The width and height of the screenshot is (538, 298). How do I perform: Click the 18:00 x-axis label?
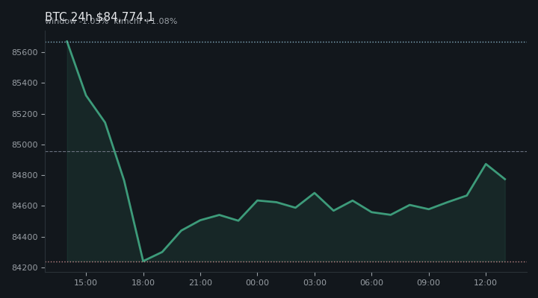pos(143,282)
